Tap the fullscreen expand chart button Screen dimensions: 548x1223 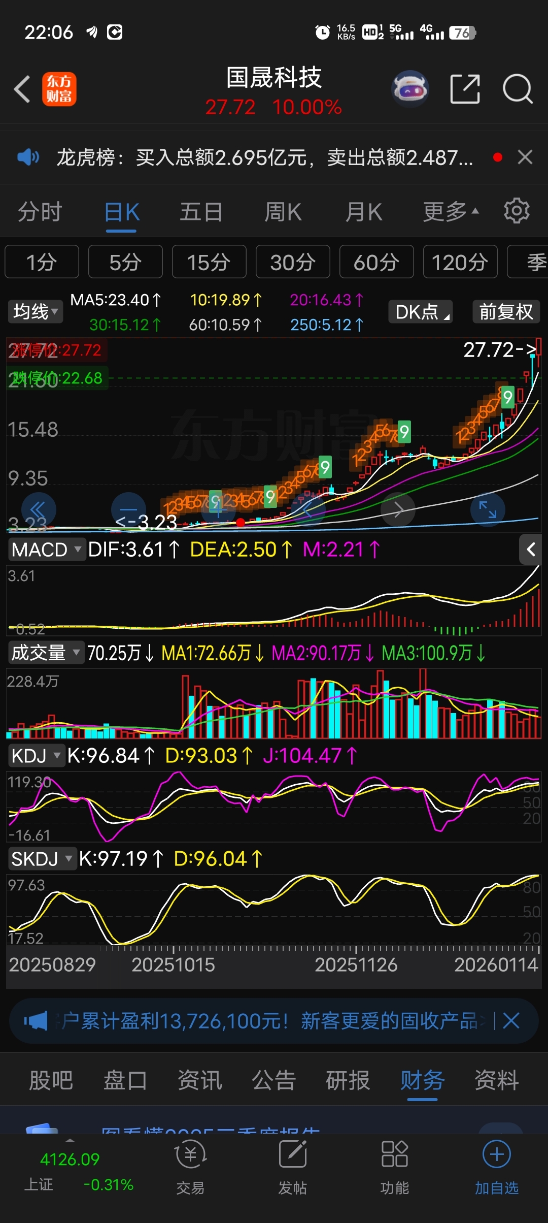pyautogui.click(x=488, y=509)
